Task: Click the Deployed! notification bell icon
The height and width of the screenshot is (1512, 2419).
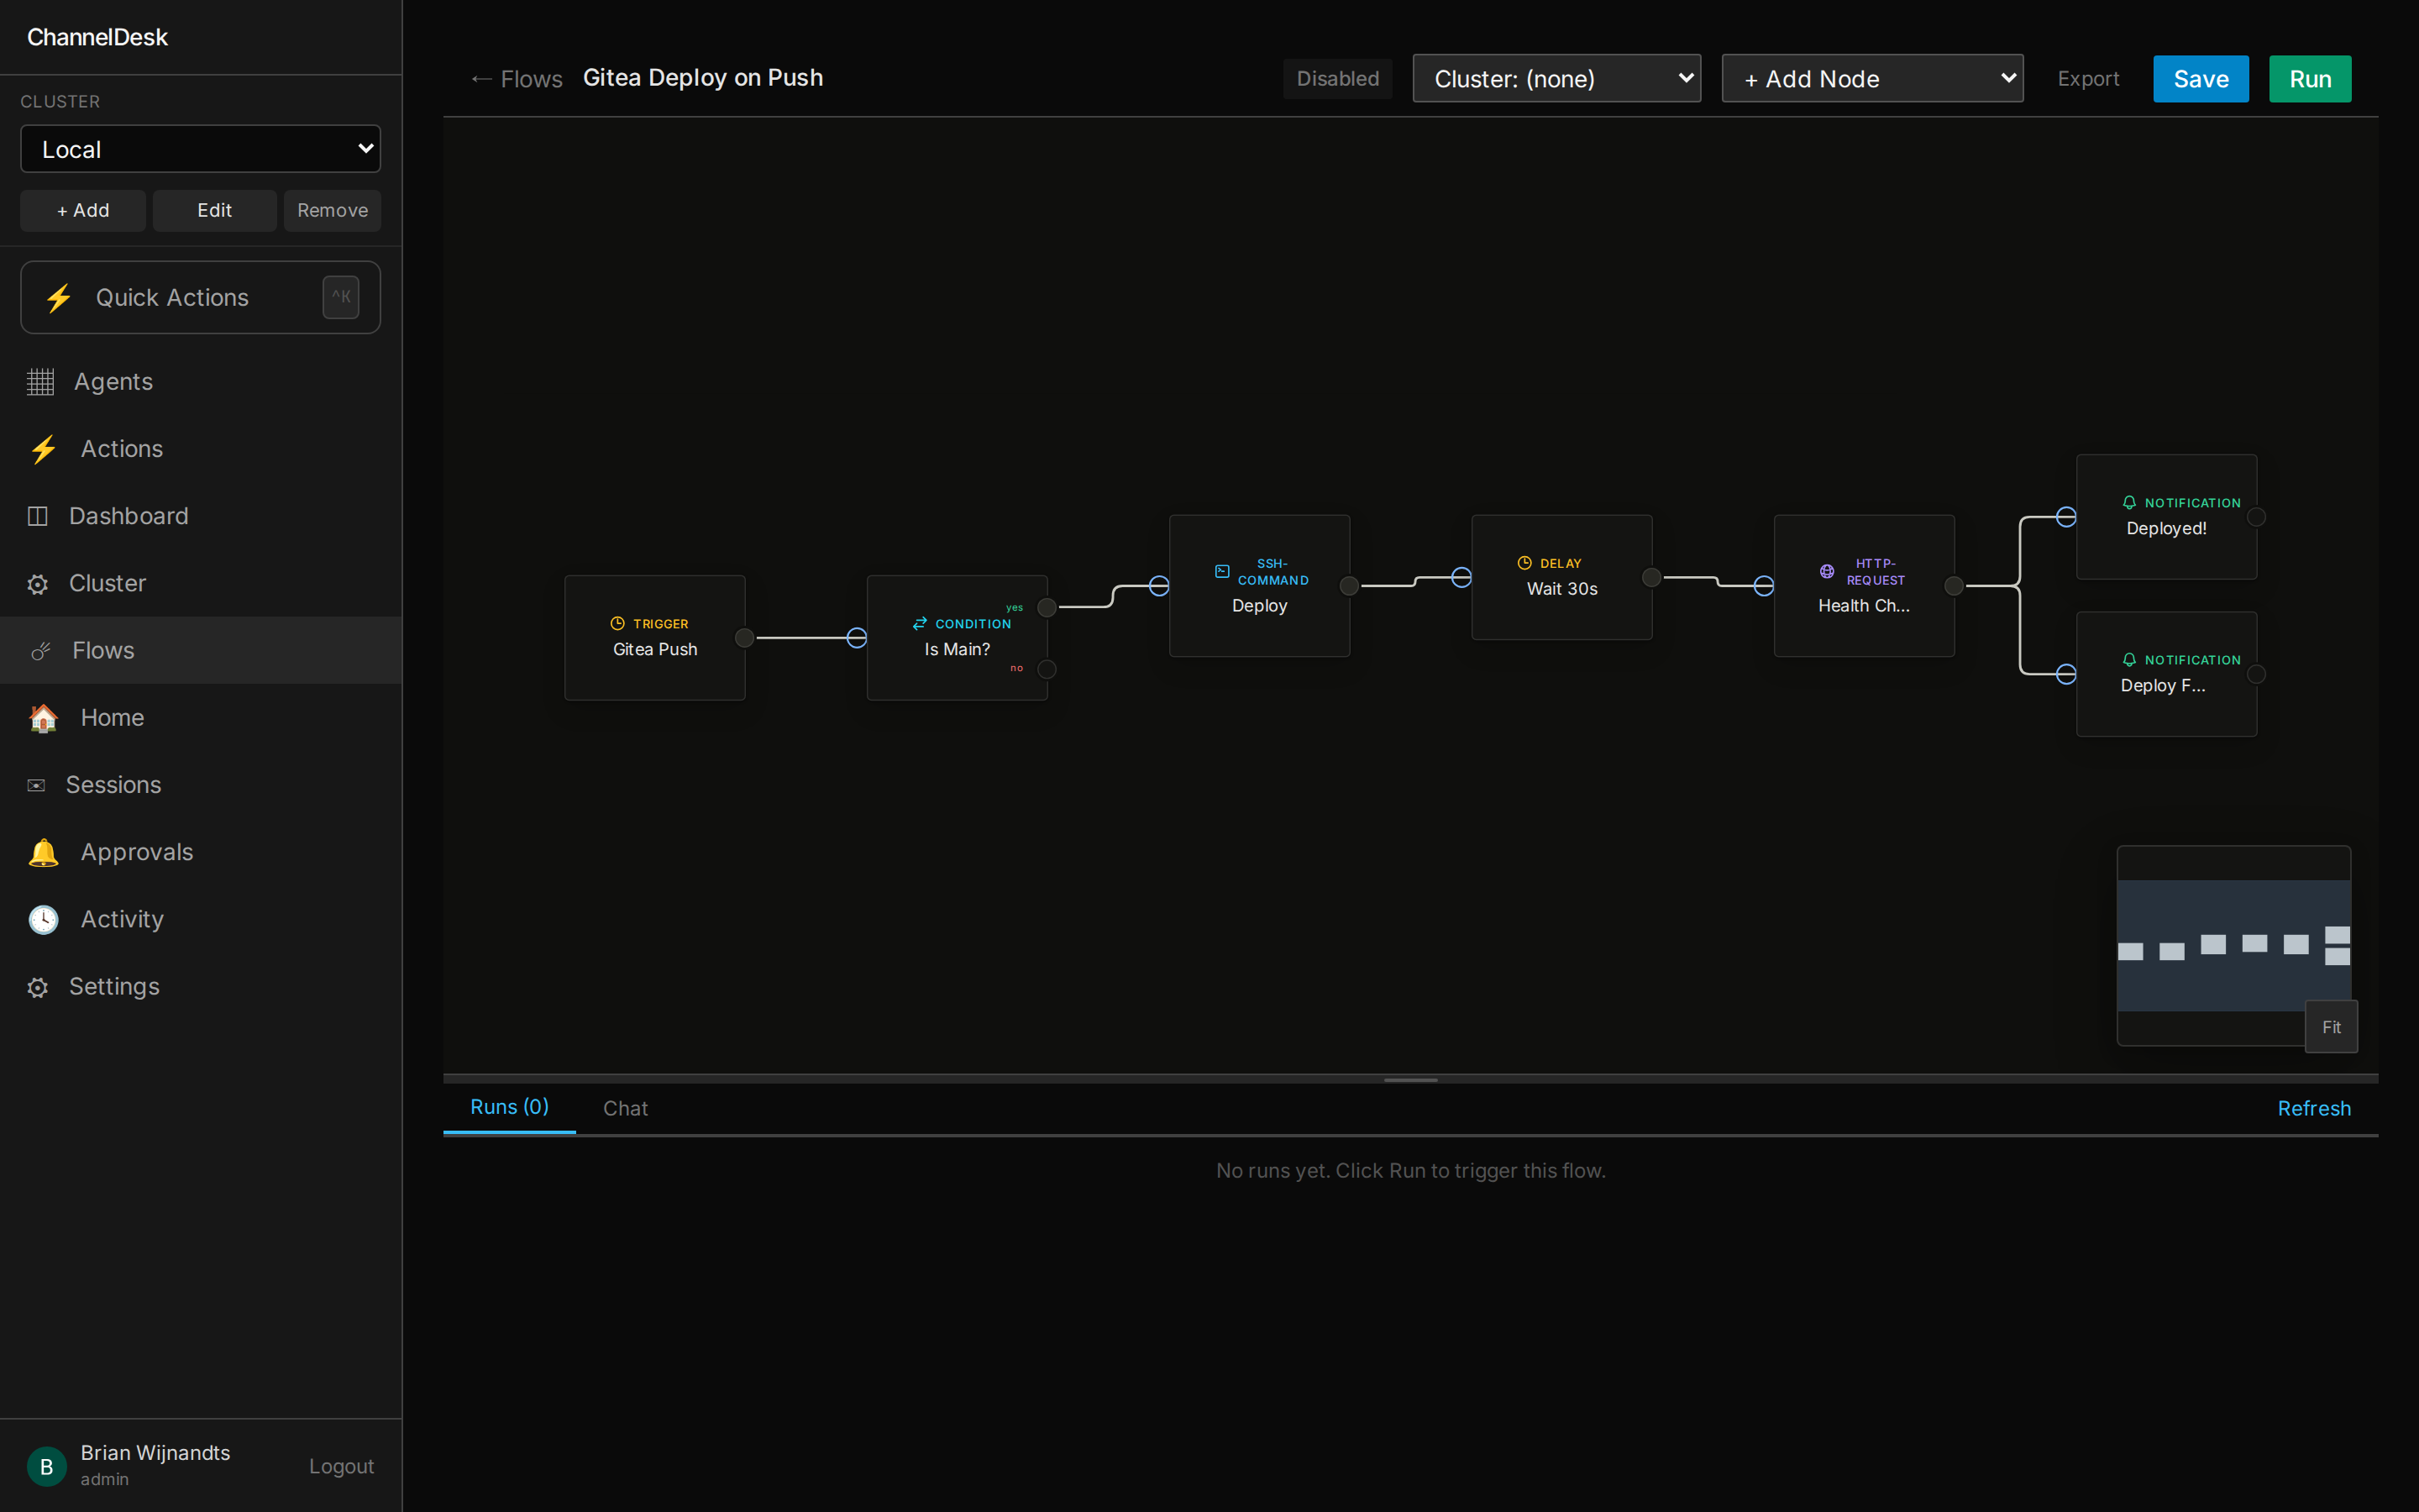Action: point(2129,502)
